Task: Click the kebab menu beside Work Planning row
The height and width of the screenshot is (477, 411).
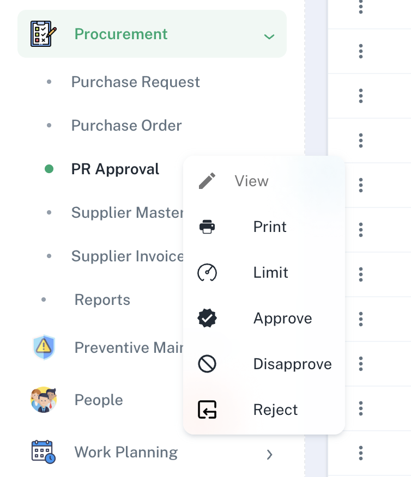Action: click(x=361, y=452)
